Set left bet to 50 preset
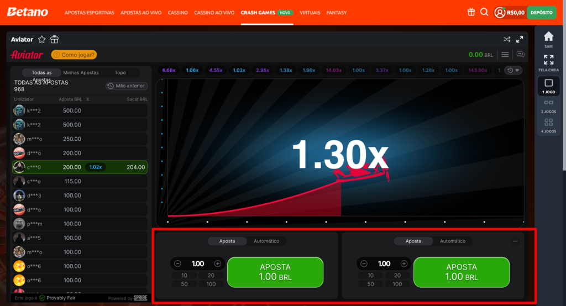Screen dimensions: 566x306 point(184,284)
